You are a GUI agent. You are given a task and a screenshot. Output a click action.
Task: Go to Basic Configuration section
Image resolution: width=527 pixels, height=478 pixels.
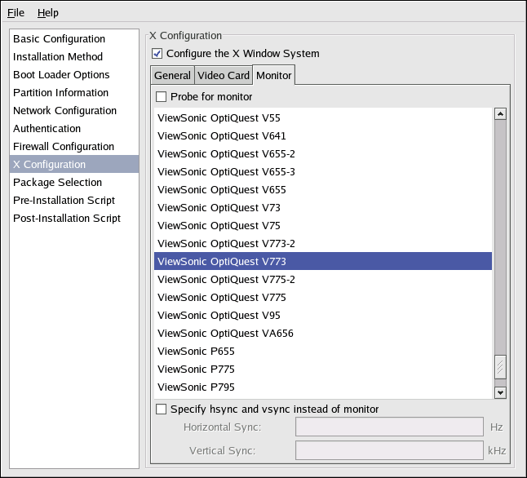coord(59,39)
